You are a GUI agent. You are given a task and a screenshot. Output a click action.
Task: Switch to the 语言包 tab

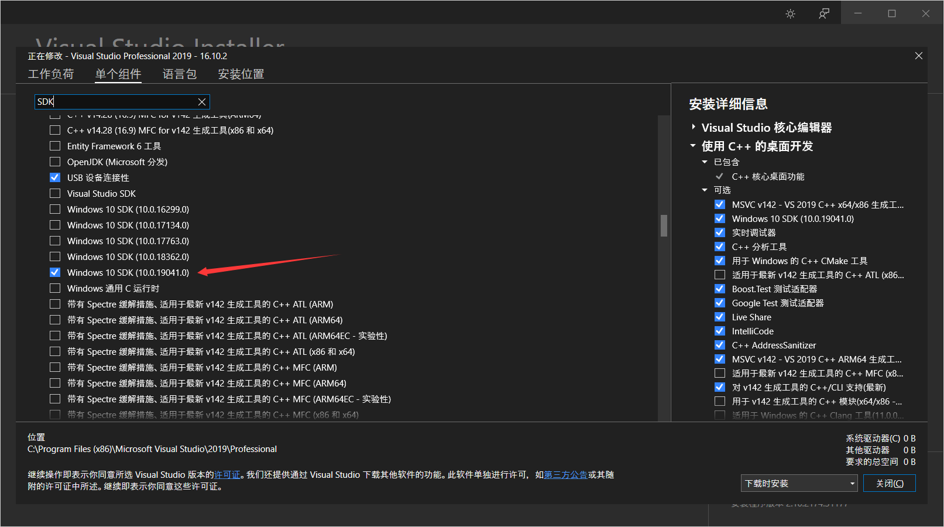pyautogui.click(x=179, y=74)
